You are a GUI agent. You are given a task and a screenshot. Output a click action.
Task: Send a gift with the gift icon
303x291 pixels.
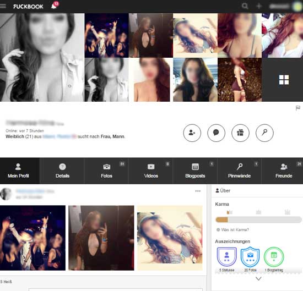pyautogui.click(x=240, y=133)
